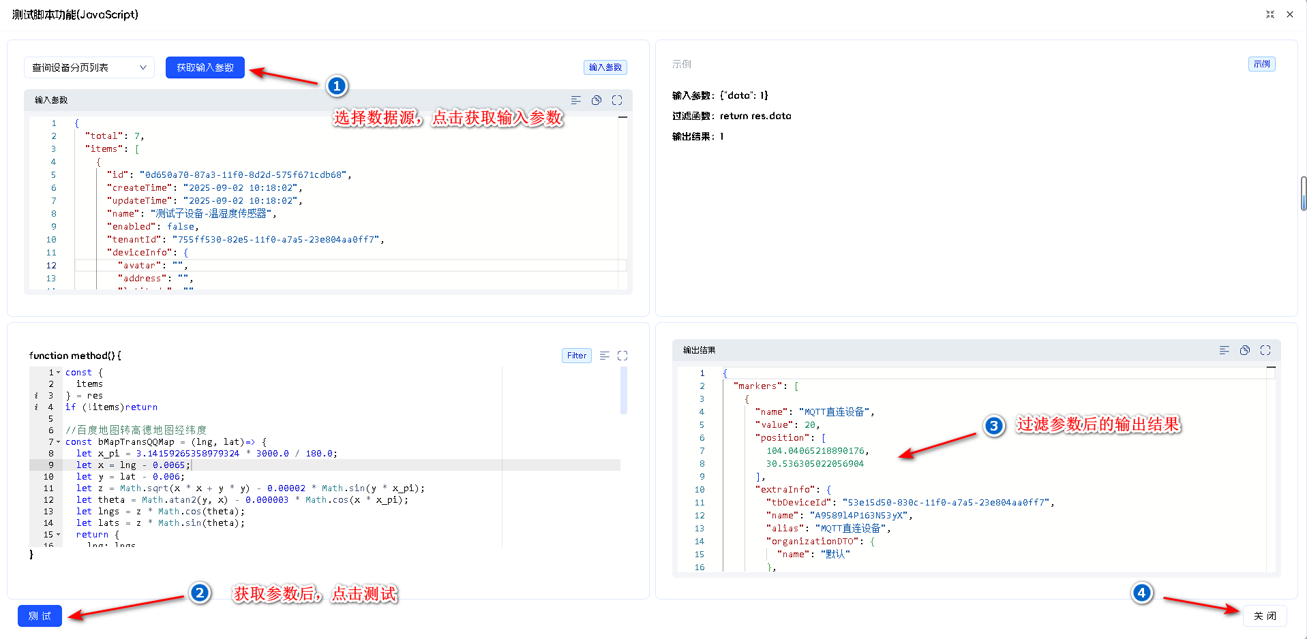
Task: Click the 示例 tag label
Action: (1261, 64)
